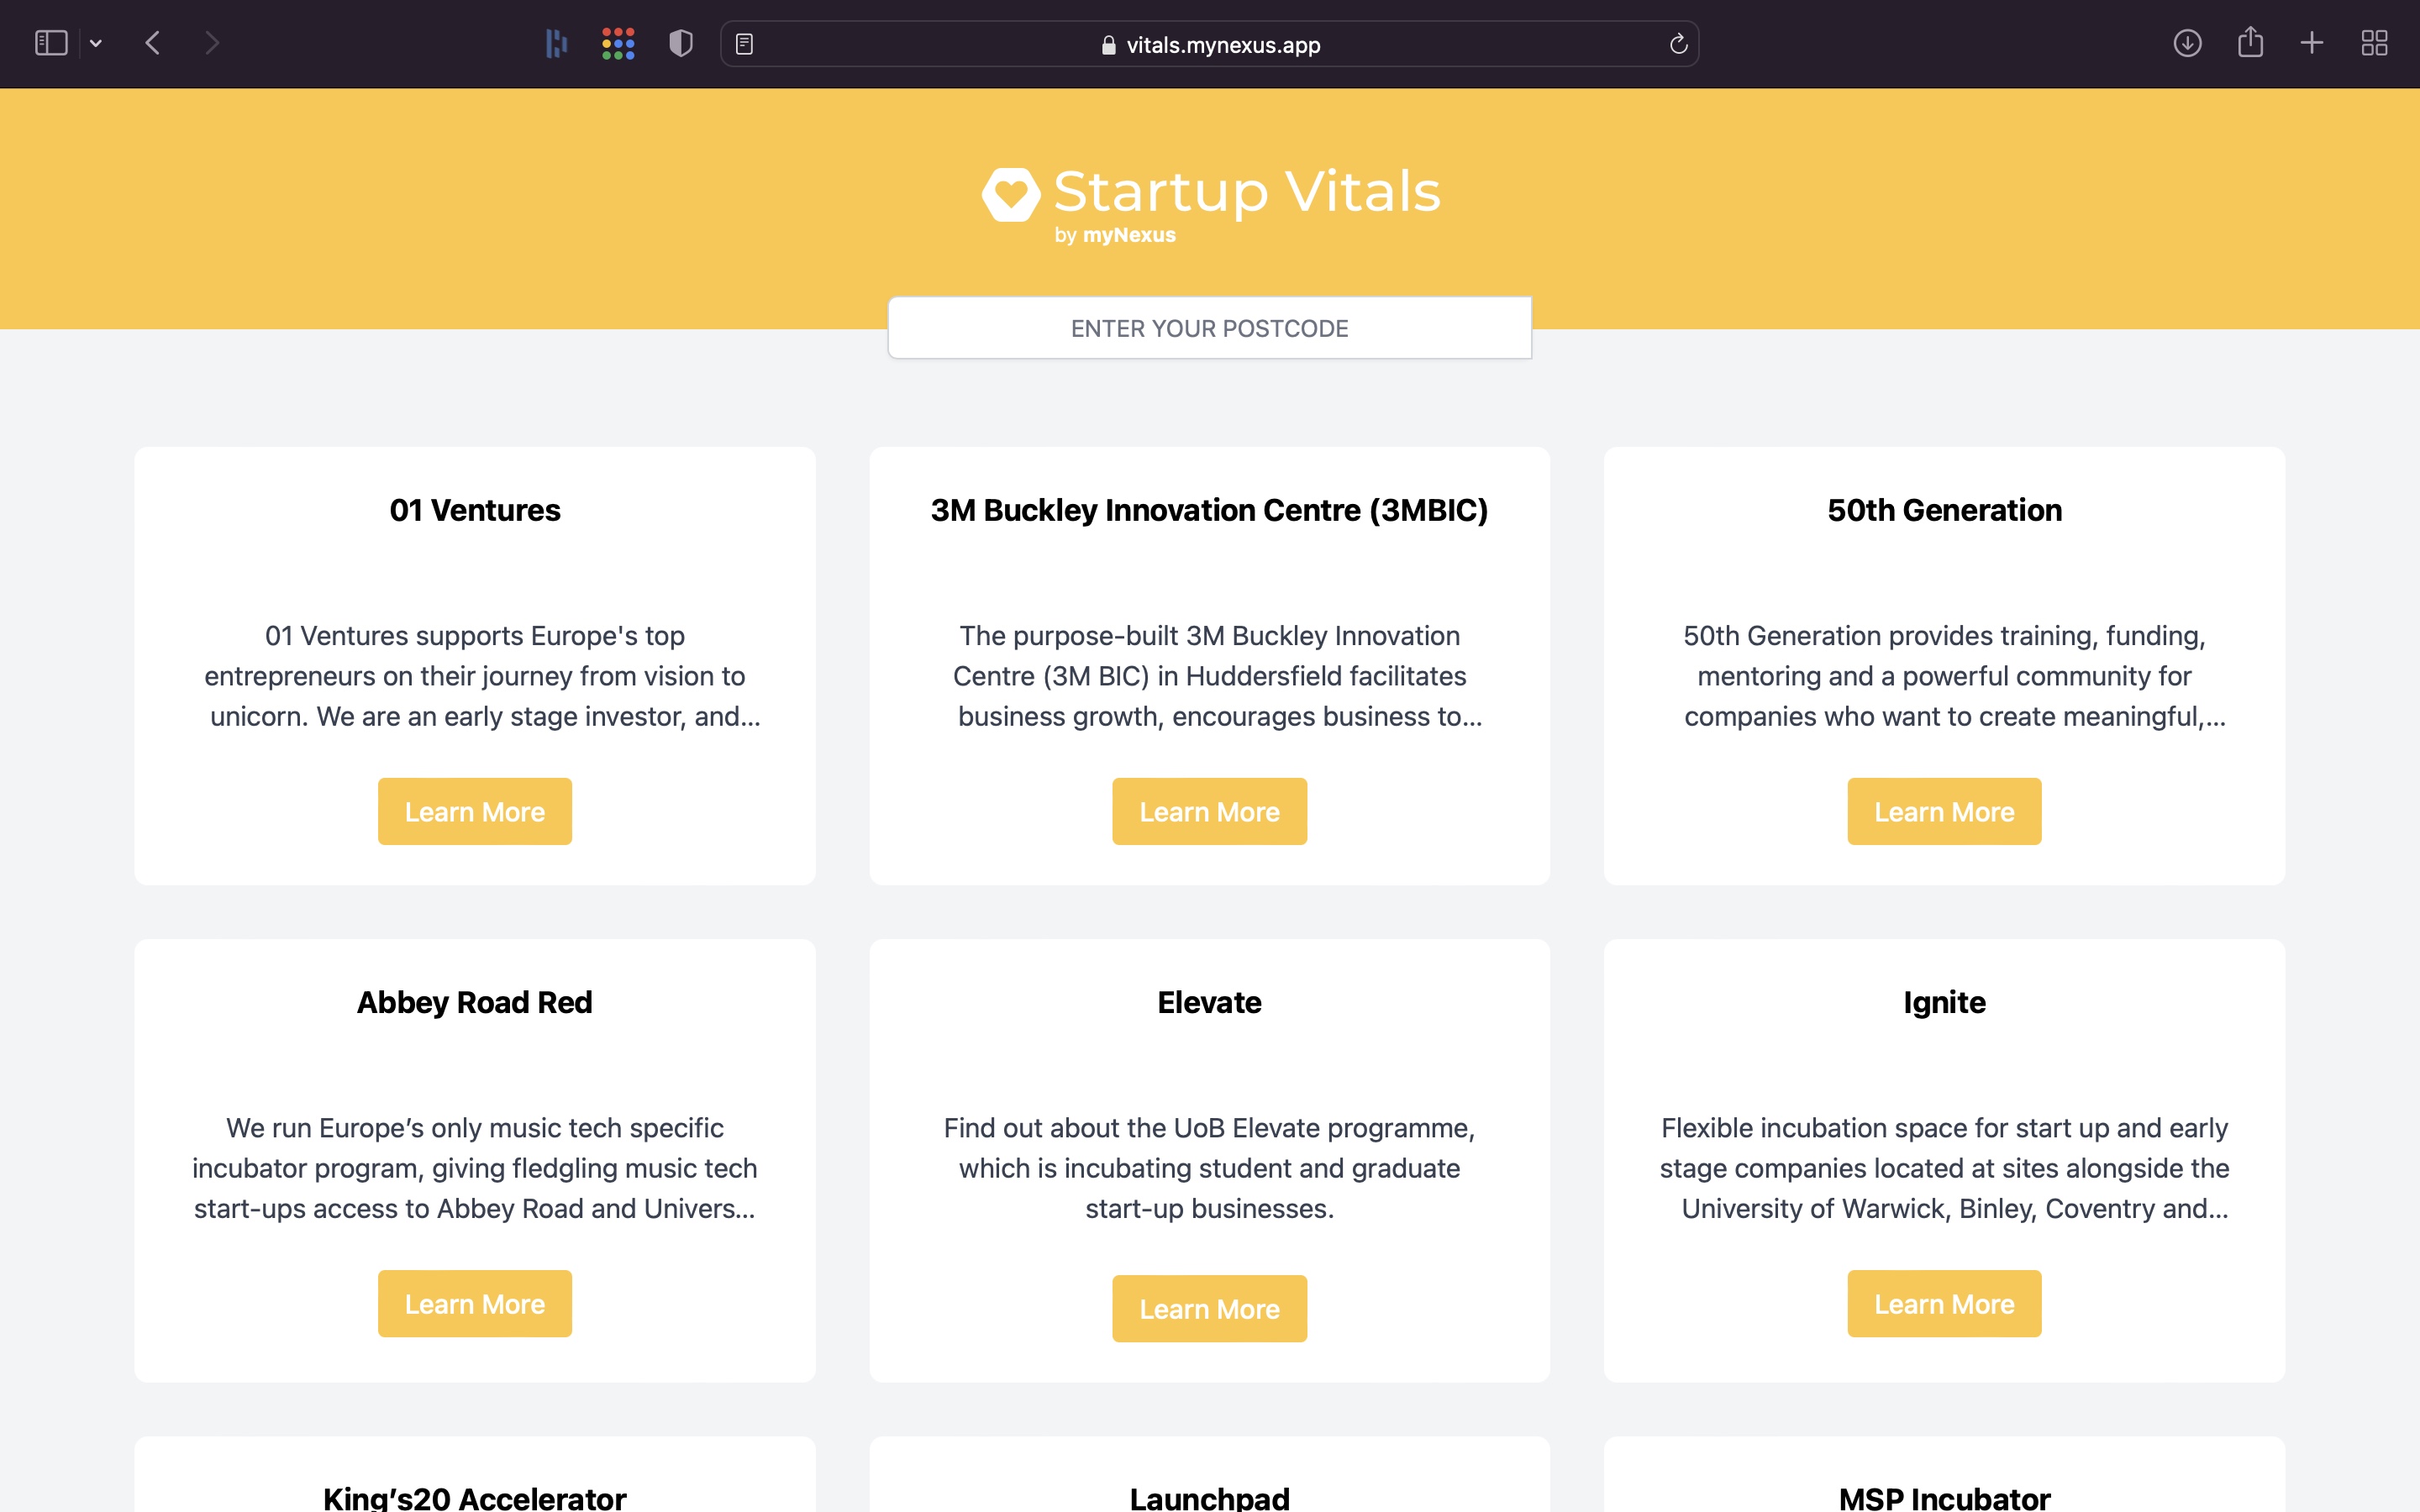Viewport: 2420px width, 1512px height.
Task: Open a new tab with plus icon
Action: point(2312,43)
